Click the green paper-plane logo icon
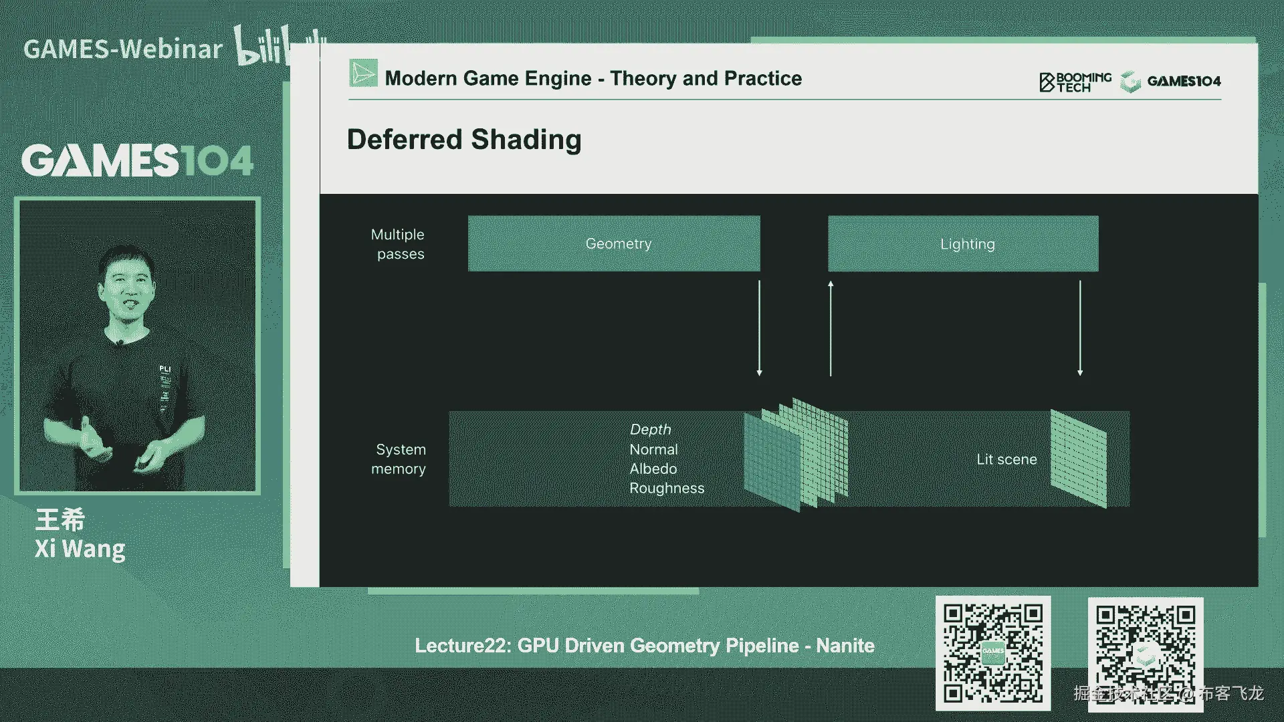The width and height of the screenshot is (1284, 722). [x=363, y=74]
